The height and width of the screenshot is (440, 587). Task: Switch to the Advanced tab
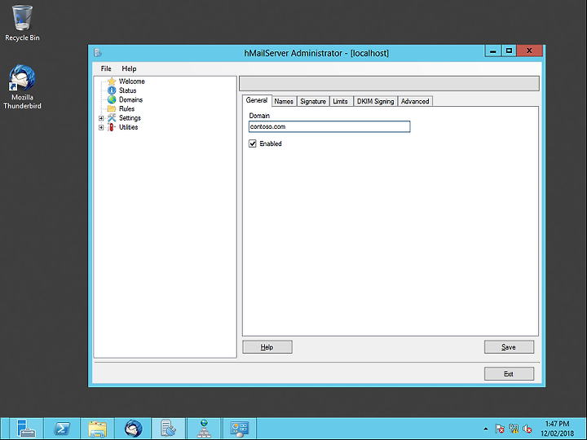415,101
